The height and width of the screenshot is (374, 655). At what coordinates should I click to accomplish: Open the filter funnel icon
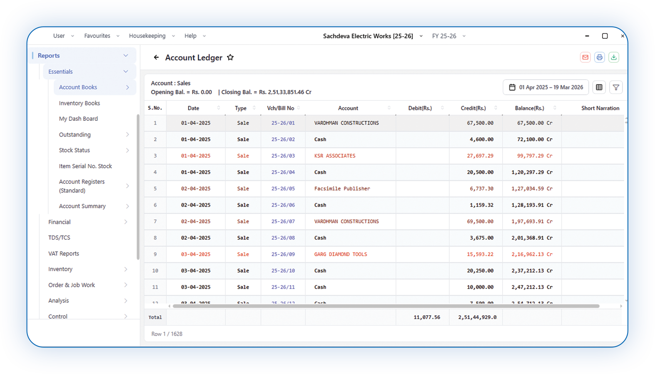(616, 87)
